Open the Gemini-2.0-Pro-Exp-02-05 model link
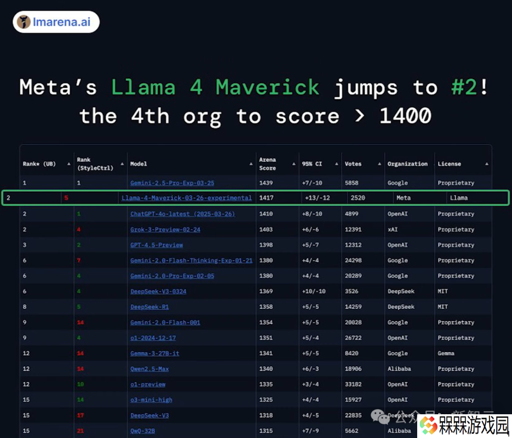 tap(173, 276)
